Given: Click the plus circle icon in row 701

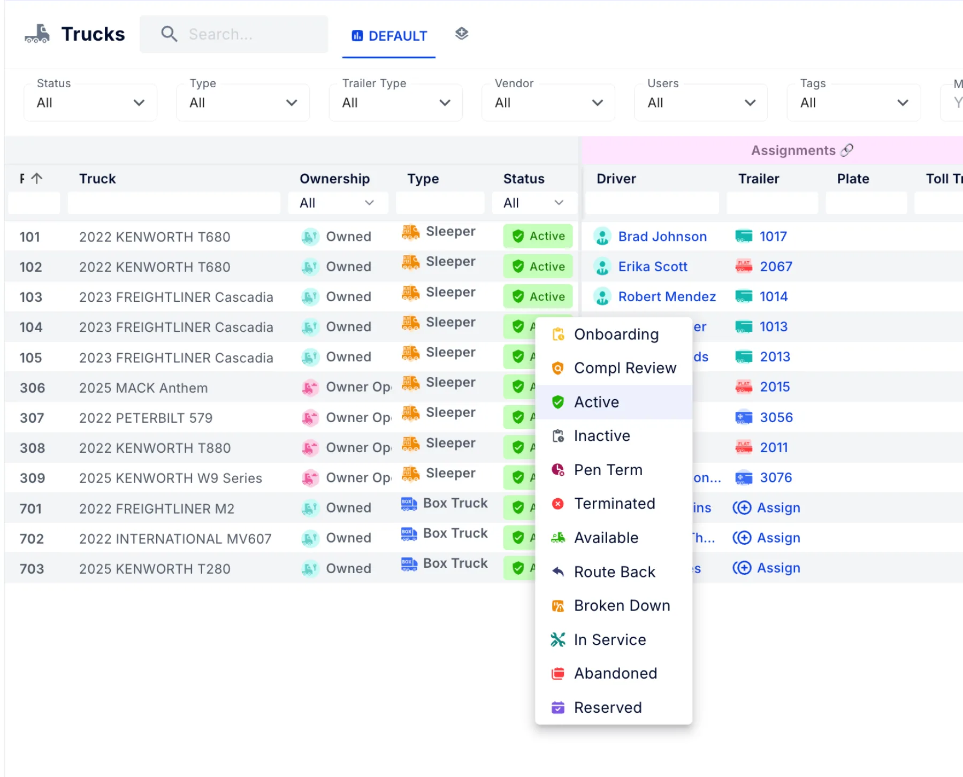Looking at the screenshot, I should 742,507.
